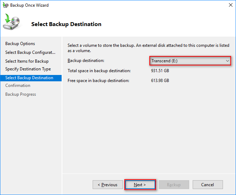Open the Select Items for Backup step
This screenshot has width=236, height=195.
[27, 61]
